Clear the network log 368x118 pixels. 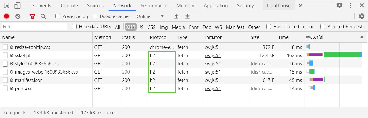pos(18,16)
